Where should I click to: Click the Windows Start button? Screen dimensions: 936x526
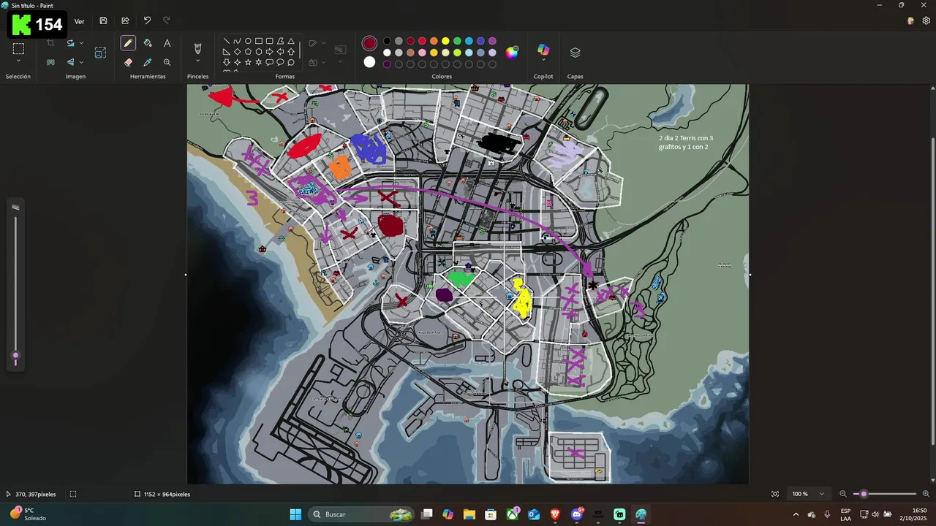tap(295, 514)
